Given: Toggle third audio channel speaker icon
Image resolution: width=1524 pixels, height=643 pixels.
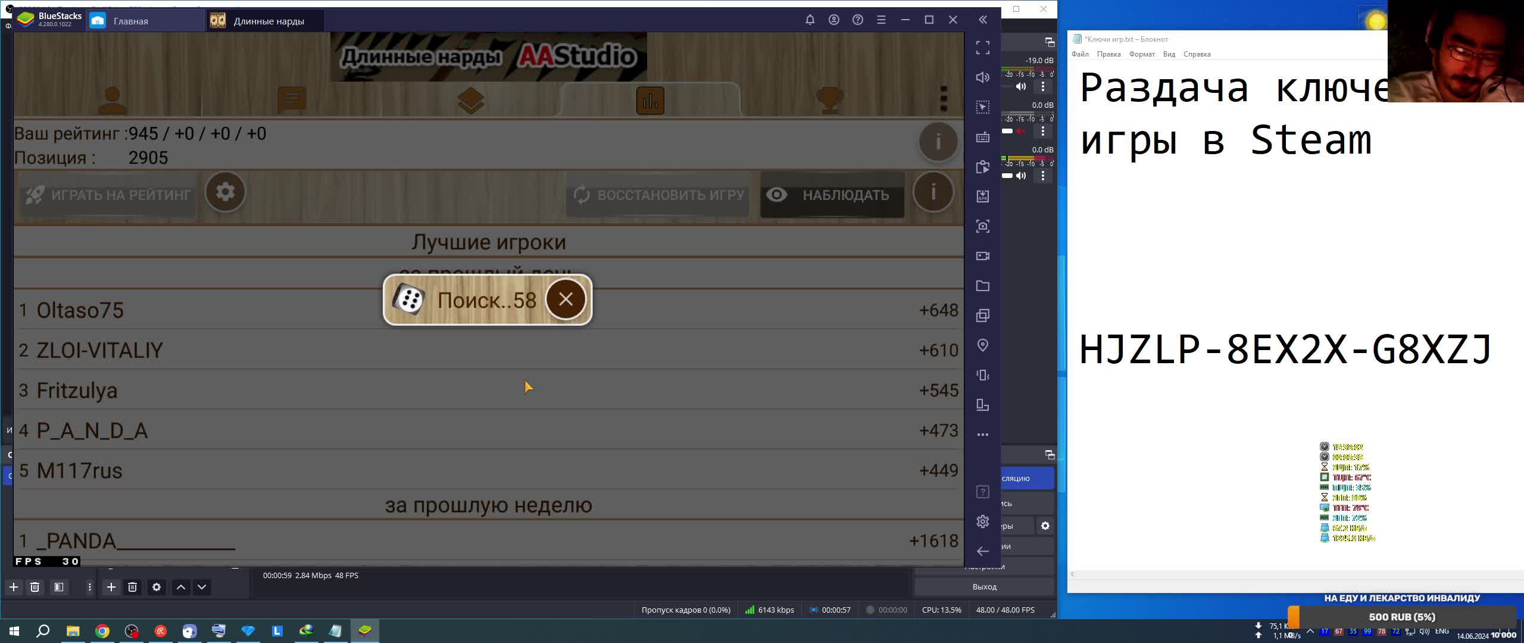Looking at the screenshot, I should click(x=1021, y=176).
